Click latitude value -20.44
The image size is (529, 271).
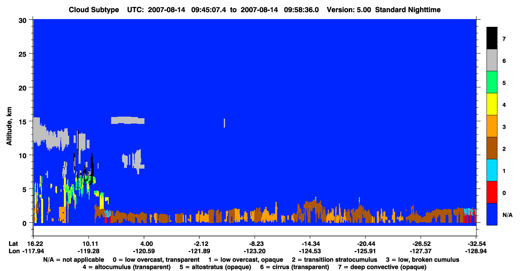click(x=365, y=244)
